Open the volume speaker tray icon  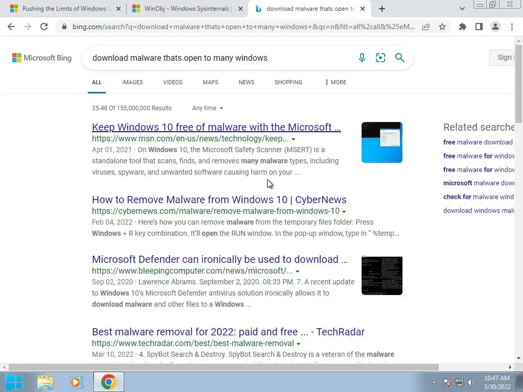tap(471, 382)
